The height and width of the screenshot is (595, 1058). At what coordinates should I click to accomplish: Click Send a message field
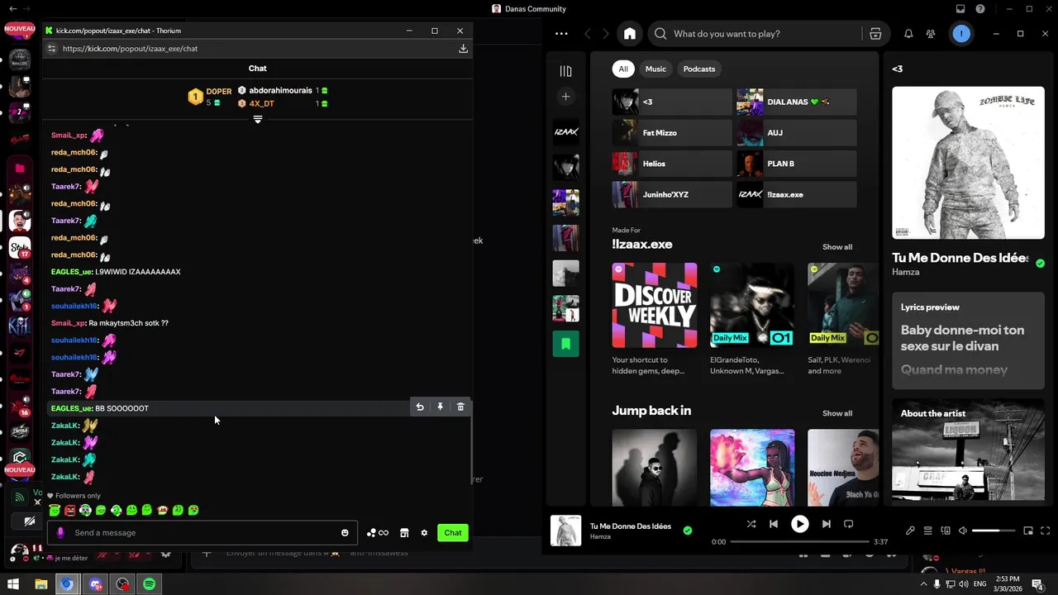(x=201, y=533)
